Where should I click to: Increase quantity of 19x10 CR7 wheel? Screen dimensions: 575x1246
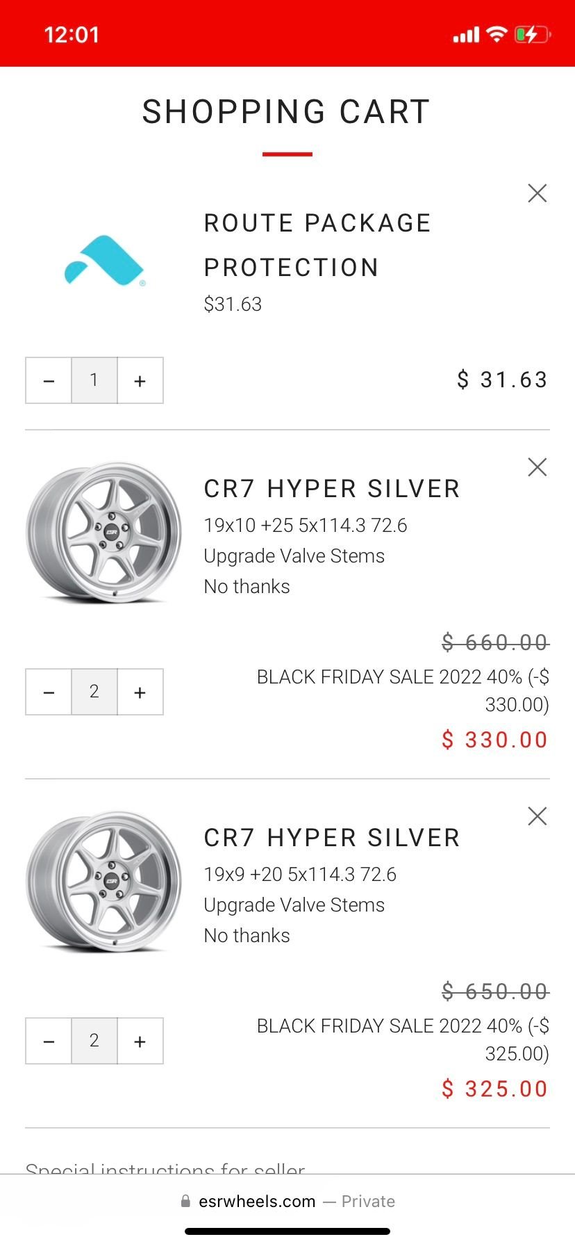click(140, 692)
